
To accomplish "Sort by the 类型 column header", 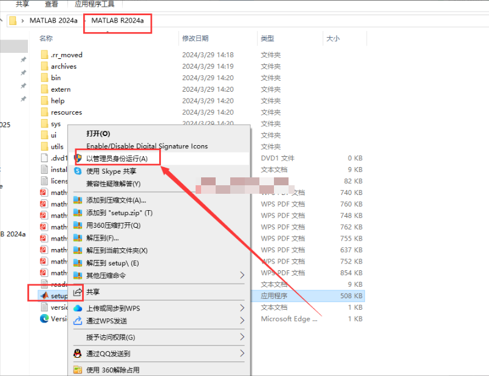I will coord(267,38).
